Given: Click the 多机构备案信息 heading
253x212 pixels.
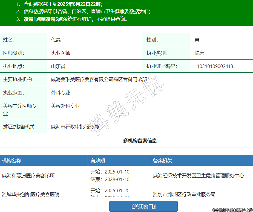Looking at the screenshot, I should tap(141, 141).
